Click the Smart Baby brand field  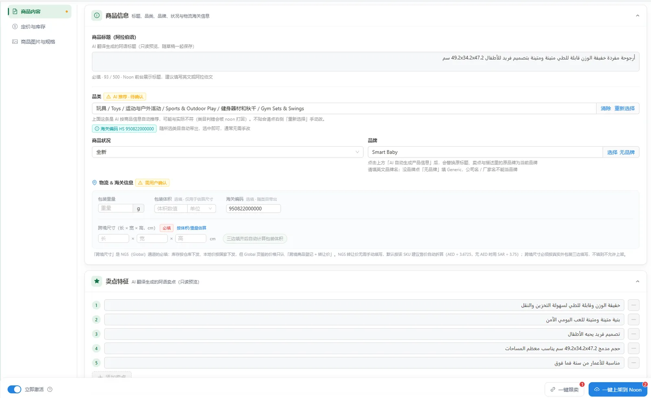point(485,152)
